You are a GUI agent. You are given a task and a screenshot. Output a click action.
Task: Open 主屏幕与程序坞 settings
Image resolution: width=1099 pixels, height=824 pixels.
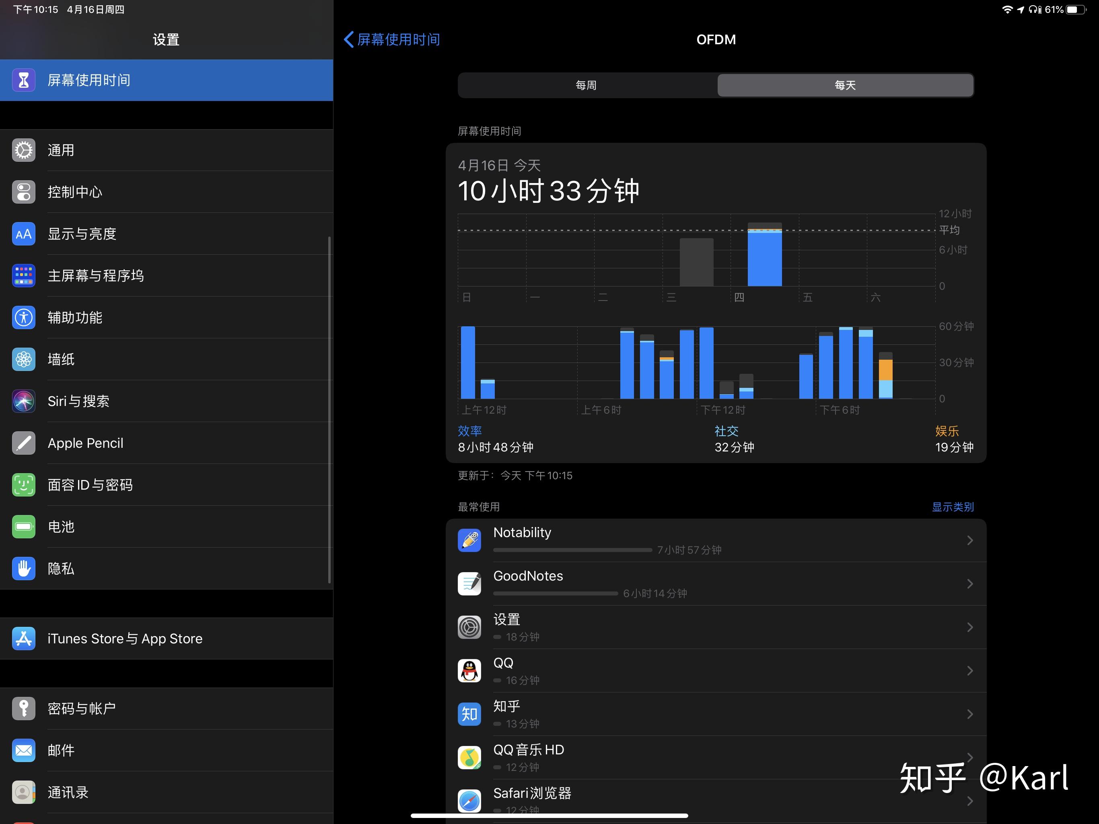coord(167,275)
